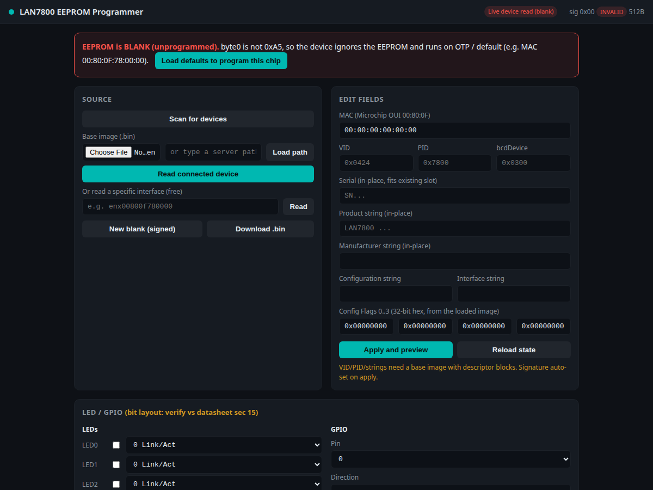Click Load defaults to program this chip
The image size is (653, 490).
point(221,60)
